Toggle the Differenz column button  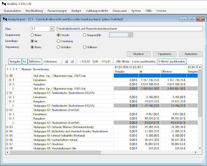[x=35, y=62]
